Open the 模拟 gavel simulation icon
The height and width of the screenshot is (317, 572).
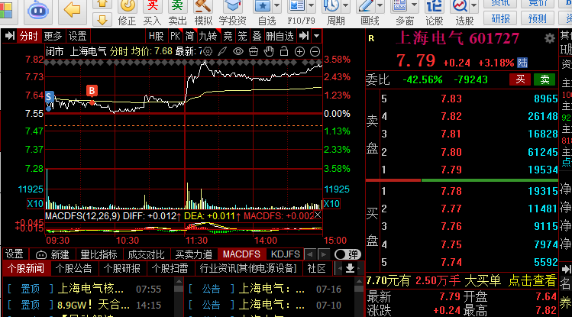click(x=203, y=5)
